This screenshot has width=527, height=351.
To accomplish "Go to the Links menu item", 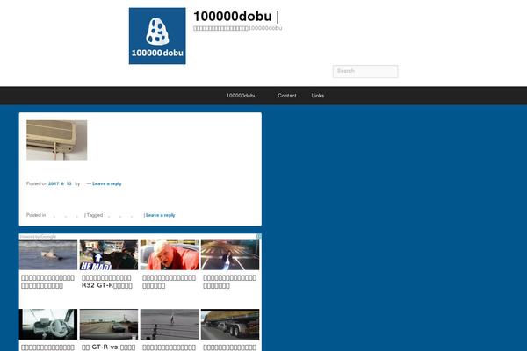I will tap(317, 96).
